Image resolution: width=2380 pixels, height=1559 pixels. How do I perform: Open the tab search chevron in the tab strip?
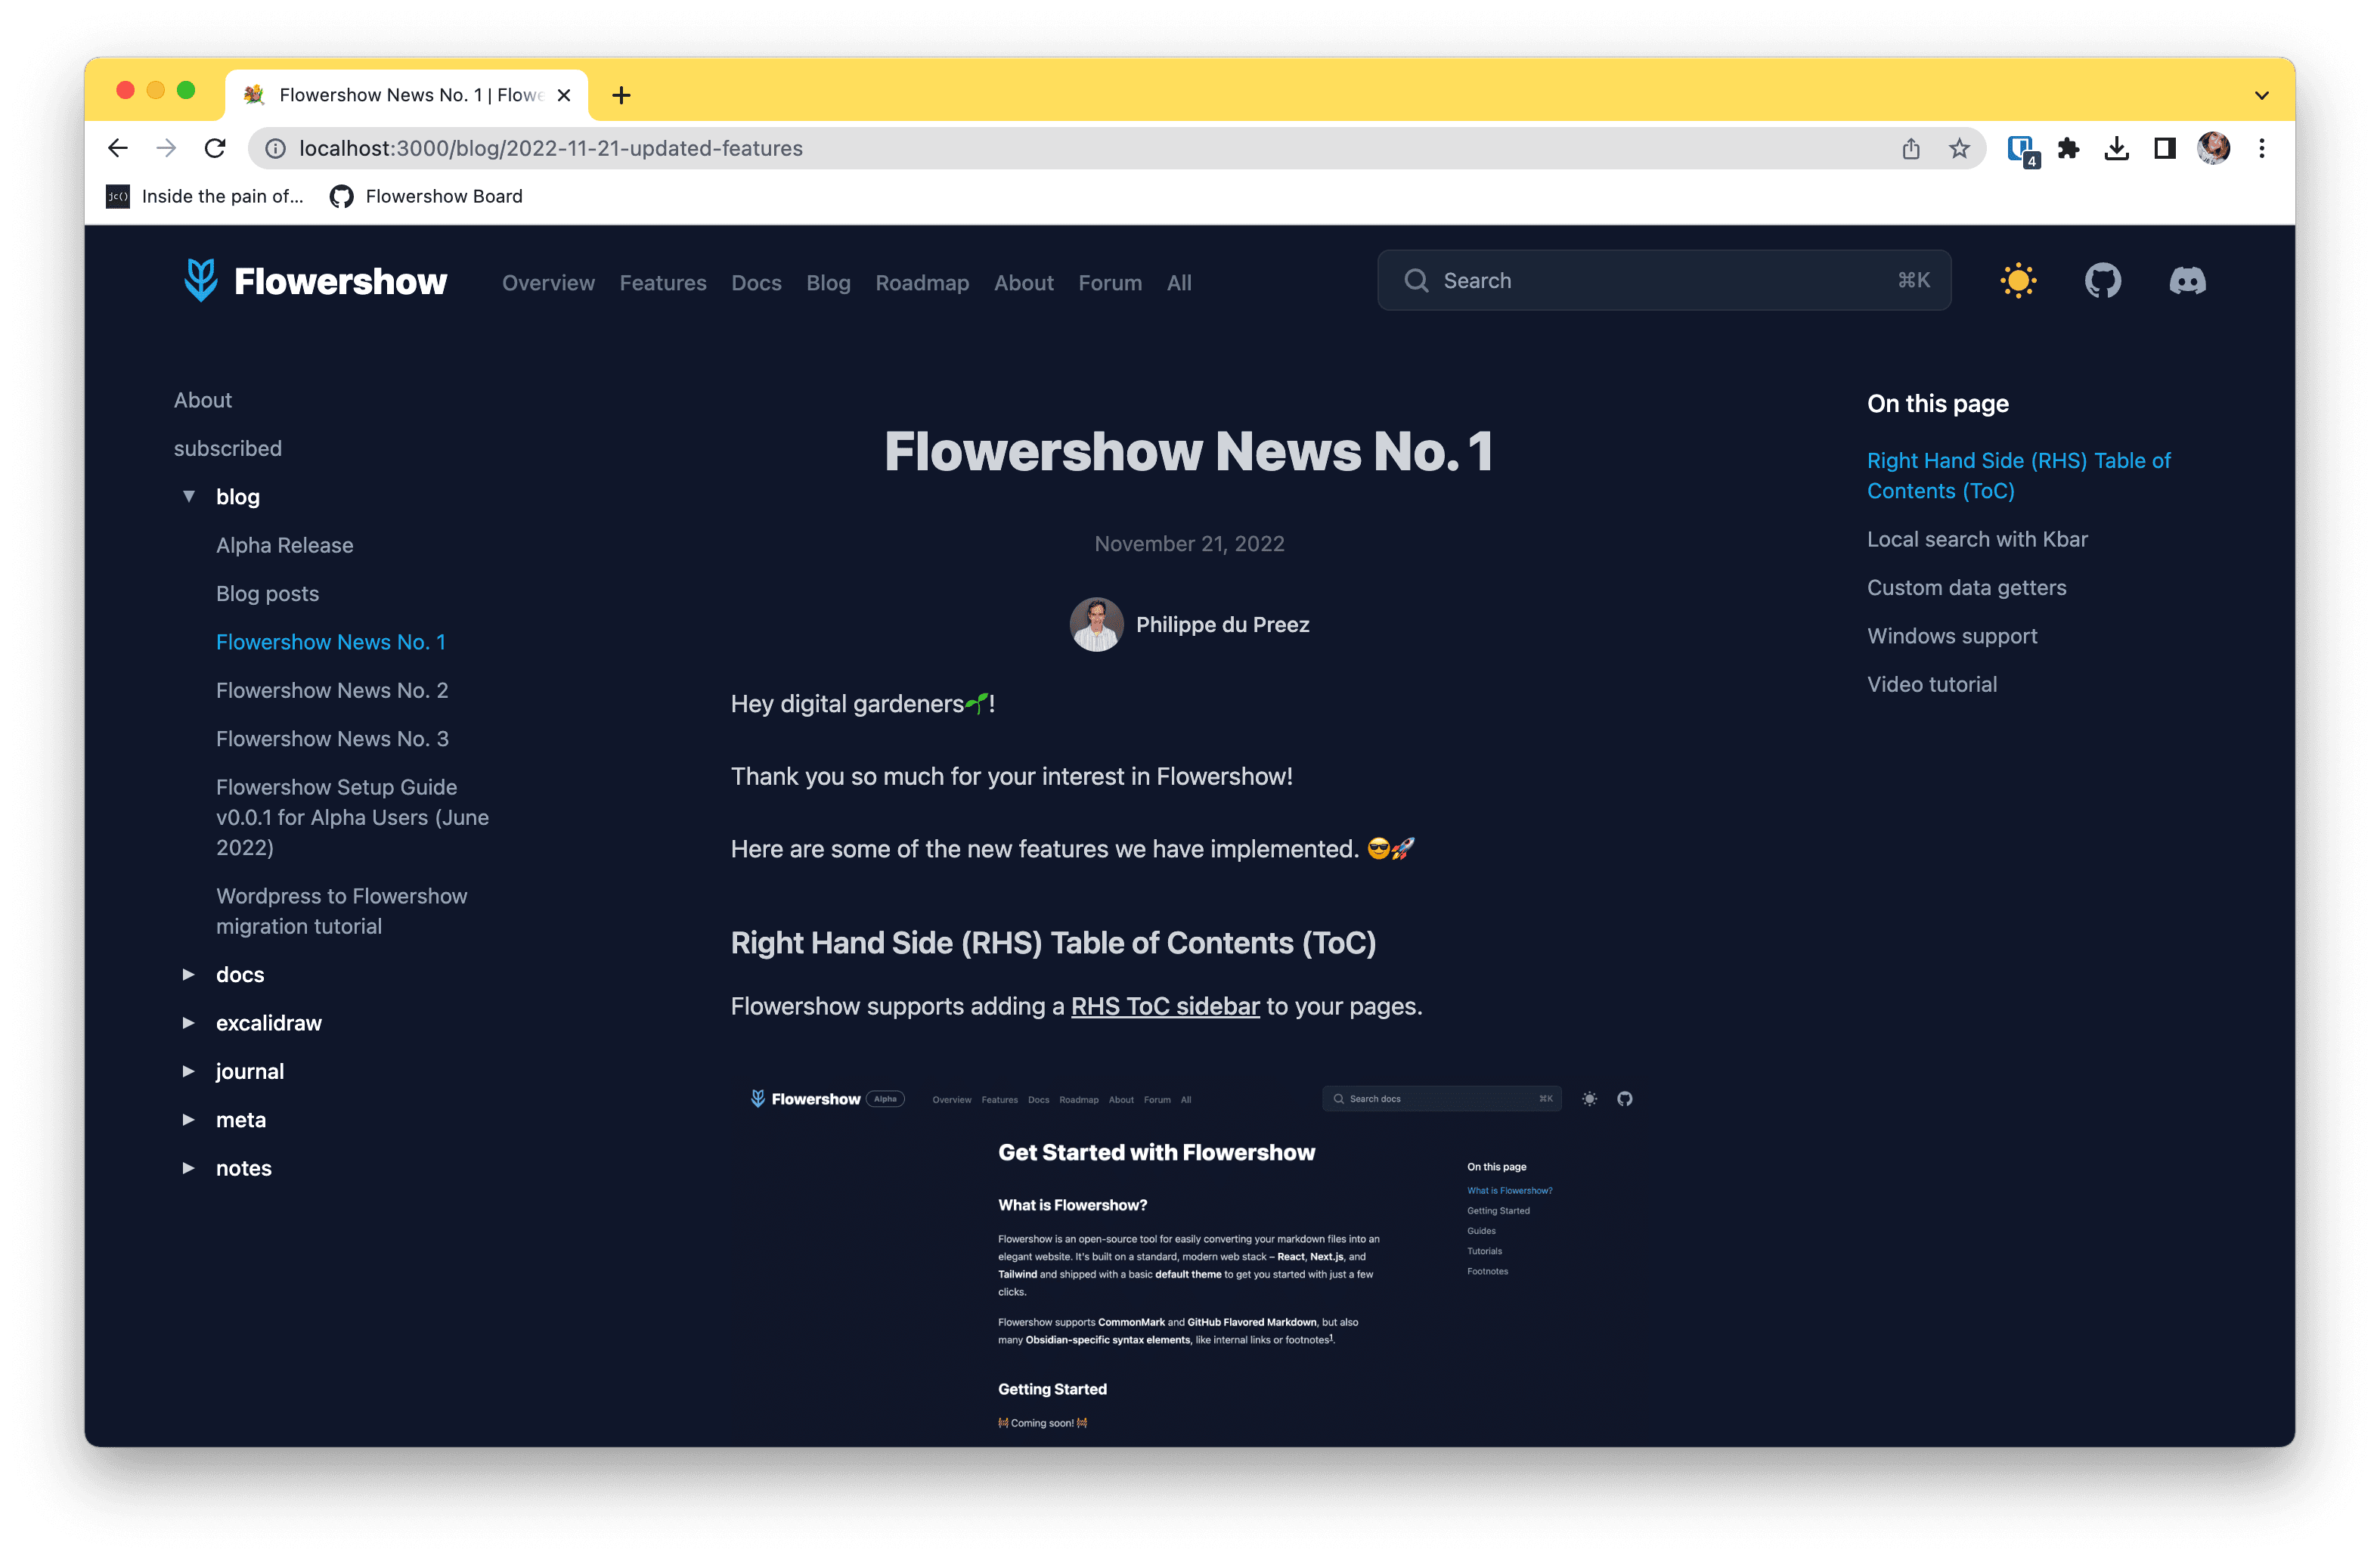(2261, 96)
